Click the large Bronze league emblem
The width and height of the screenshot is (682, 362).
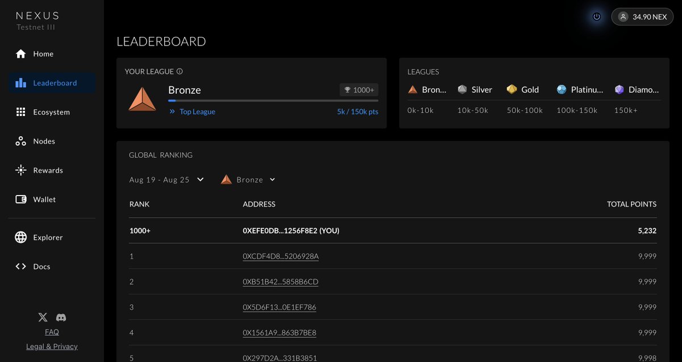[x=142, y=99]
